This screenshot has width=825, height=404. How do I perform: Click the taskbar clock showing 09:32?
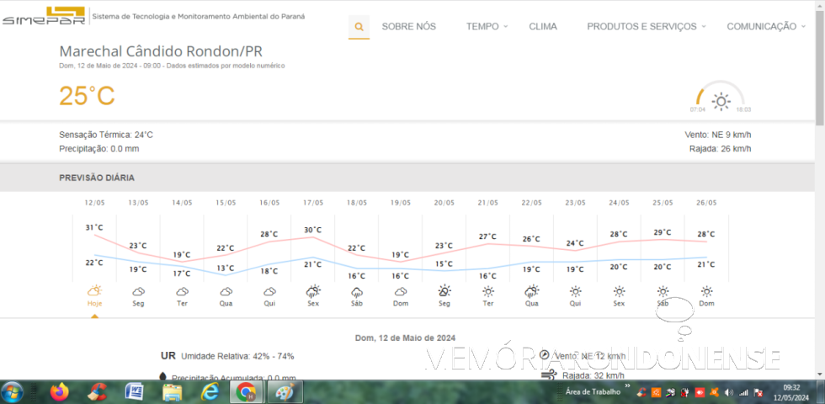point(791,392)
